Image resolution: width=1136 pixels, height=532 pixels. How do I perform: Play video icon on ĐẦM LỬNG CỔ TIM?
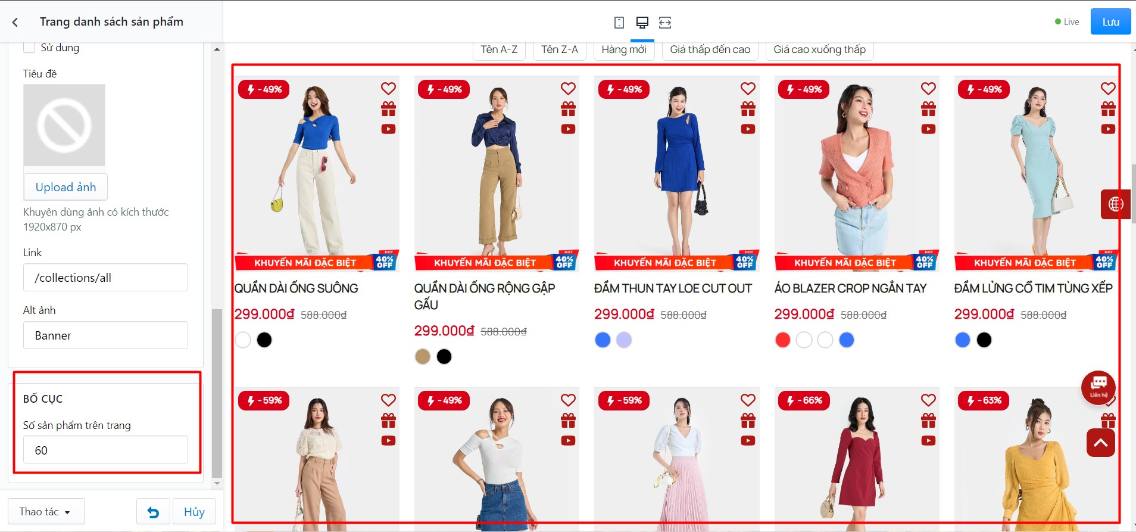pos(1108,129)
